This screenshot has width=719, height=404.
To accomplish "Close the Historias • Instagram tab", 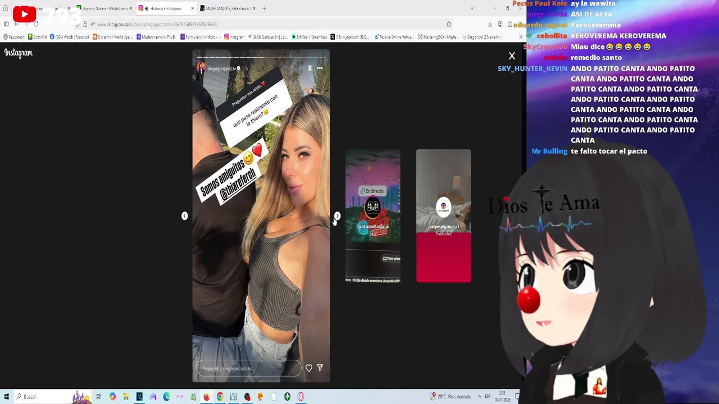I will click(192, 8).
